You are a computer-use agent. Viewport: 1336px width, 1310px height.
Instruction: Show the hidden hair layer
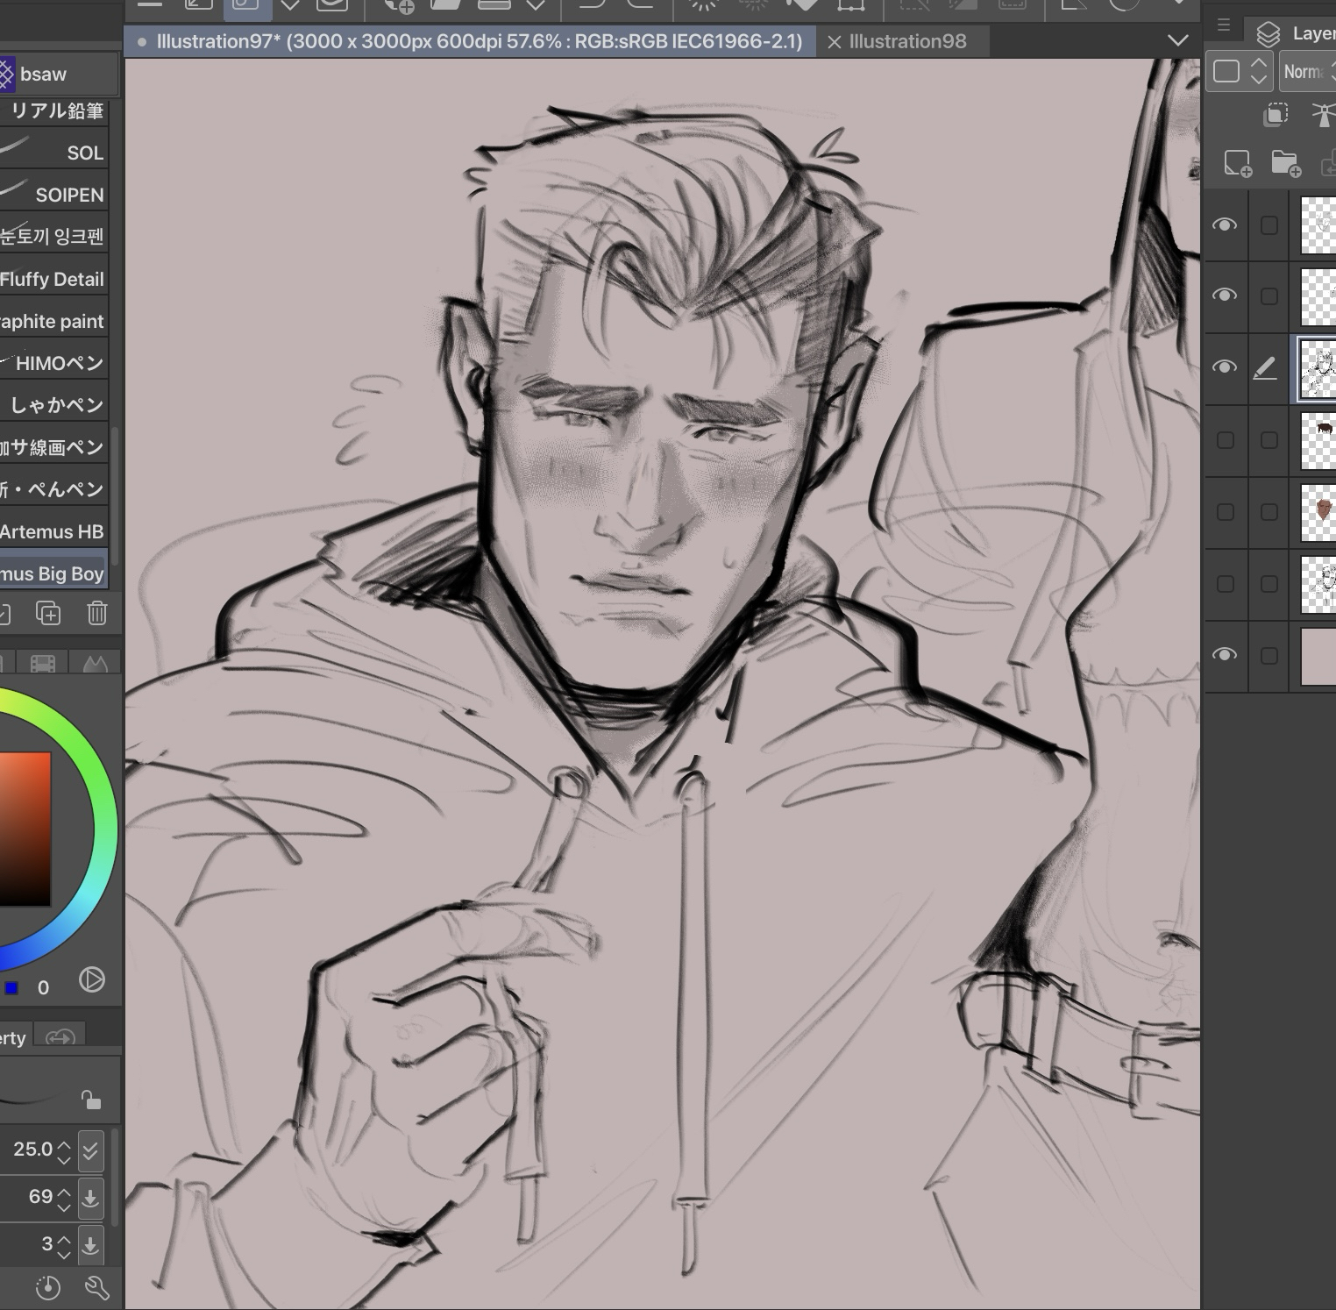click(x=1225, y=440)
